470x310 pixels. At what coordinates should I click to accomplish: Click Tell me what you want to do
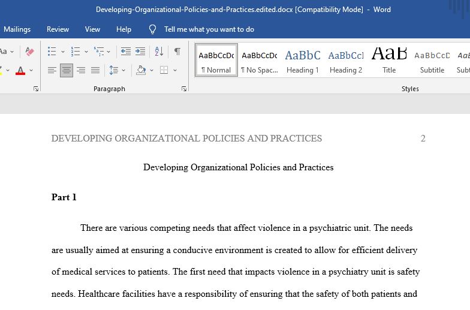209,29
